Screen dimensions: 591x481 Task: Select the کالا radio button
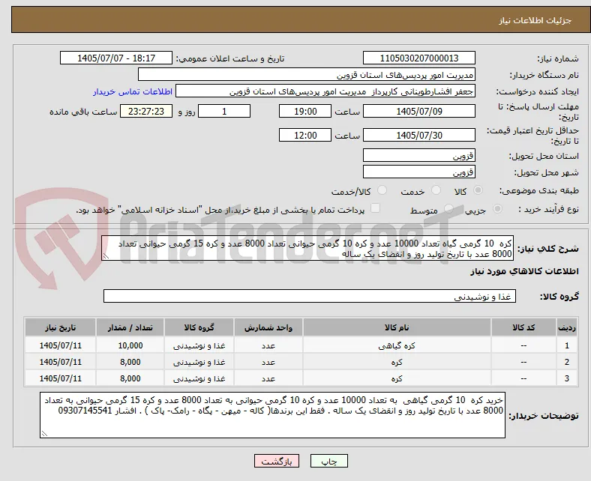tap(478, 190)
